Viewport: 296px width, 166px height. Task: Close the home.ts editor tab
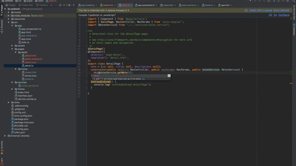coord(214,5)
